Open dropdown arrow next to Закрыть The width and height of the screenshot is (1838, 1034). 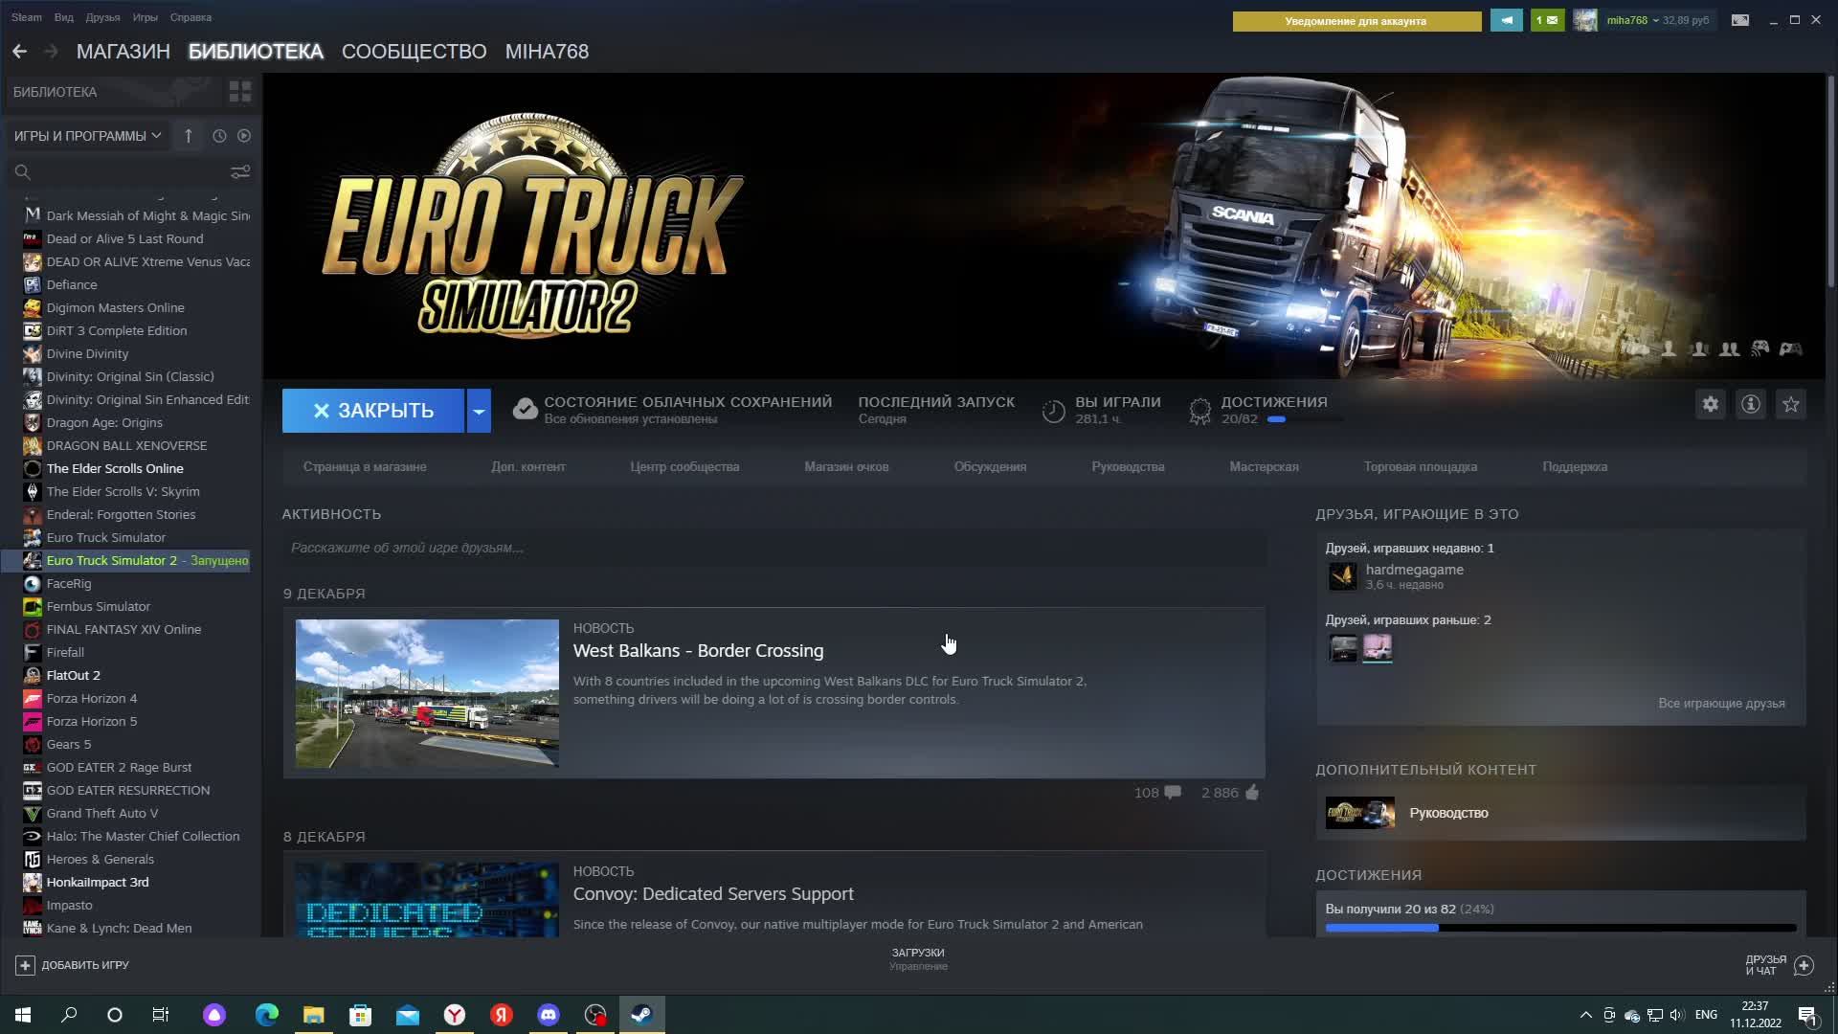click(479, 411)
